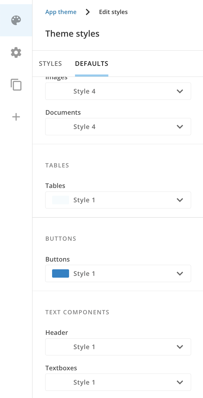Open the Images style dropdown
Image resolution: width=203 pixels, height=398 pixels.
click(118, 91)
